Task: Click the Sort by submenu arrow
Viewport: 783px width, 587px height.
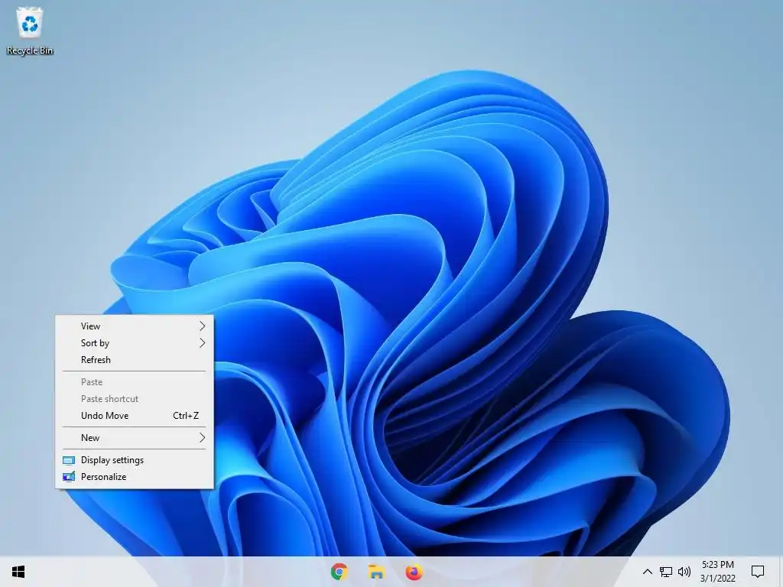Action: click(202, 343)
